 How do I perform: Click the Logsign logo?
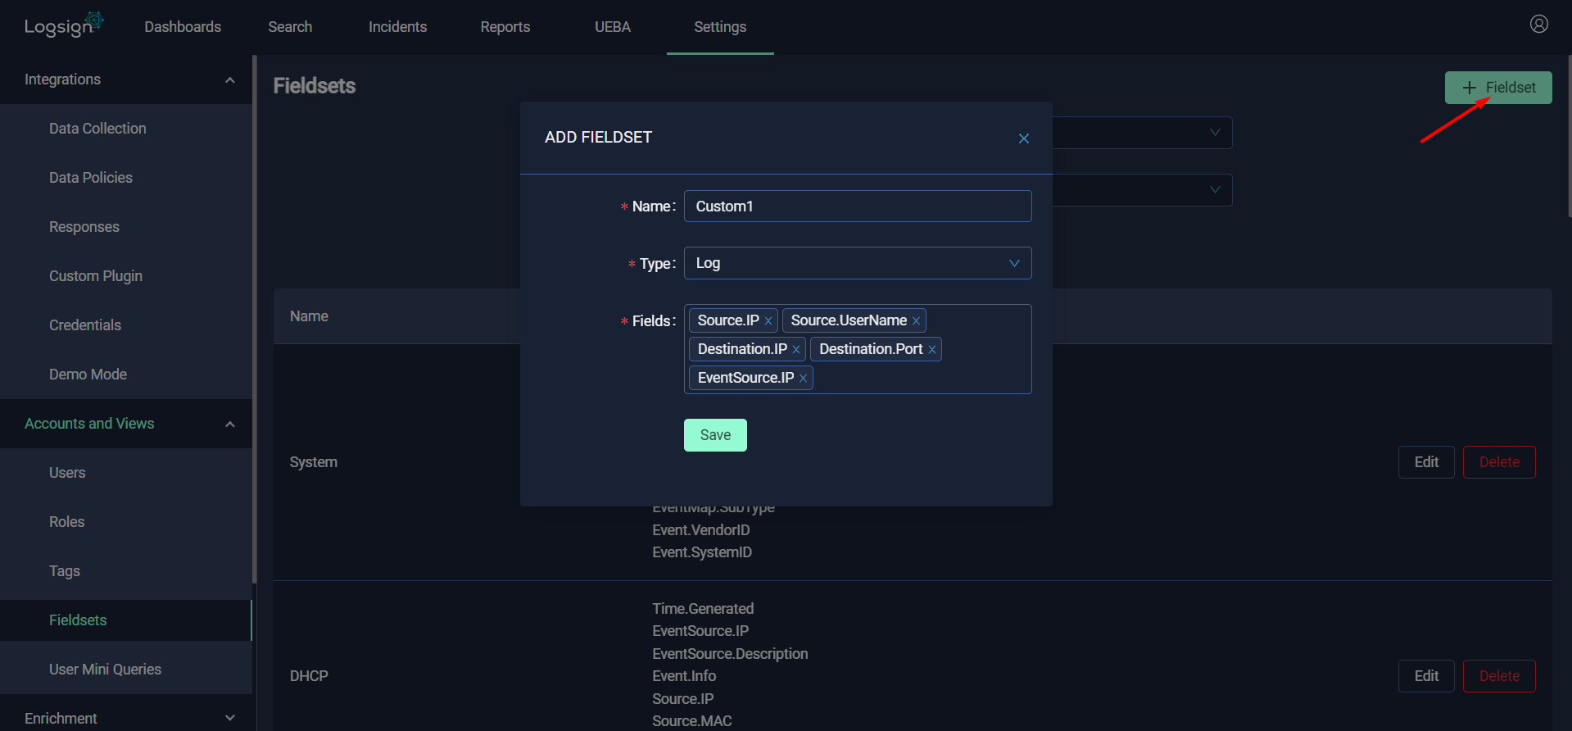(x=64, y=25)
